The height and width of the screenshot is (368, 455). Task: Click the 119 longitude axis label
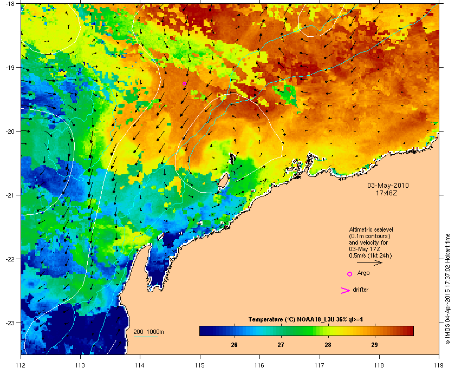coord(439,365)
